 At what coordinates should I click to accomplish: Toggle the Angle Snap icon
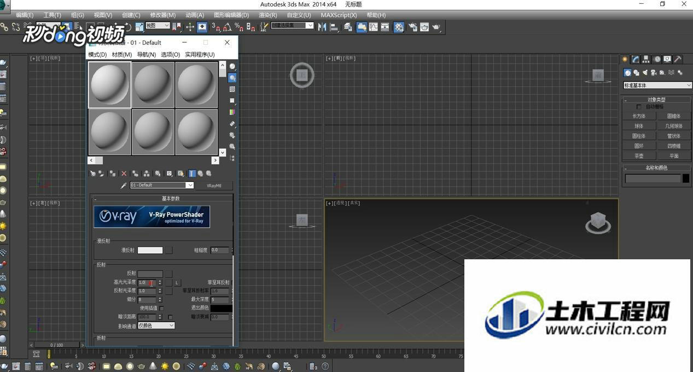pos(227,27)
